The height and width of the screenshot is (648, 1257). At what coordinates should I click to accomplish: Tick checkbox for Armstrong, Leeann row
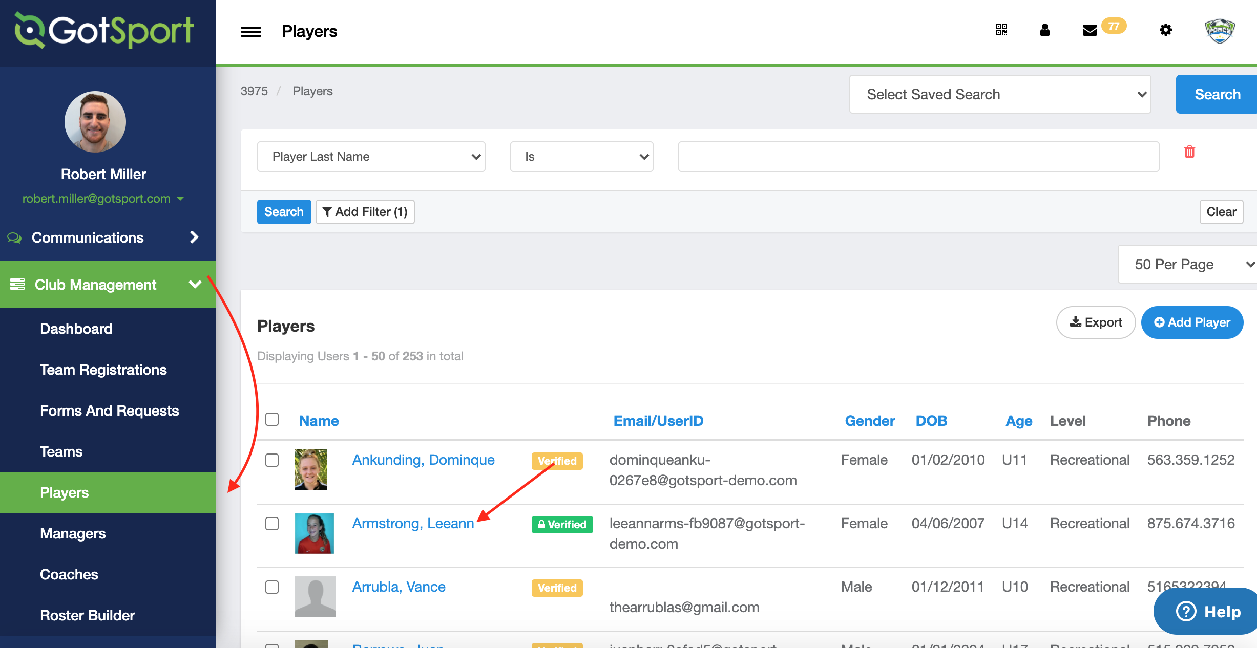pos(272,523)
